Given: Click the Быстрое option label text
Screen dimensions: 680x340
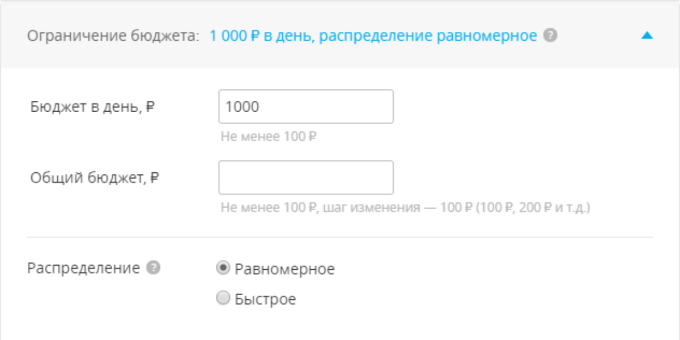Looking at the screenshot, I should pyautogui.click(x=265, y=299).
